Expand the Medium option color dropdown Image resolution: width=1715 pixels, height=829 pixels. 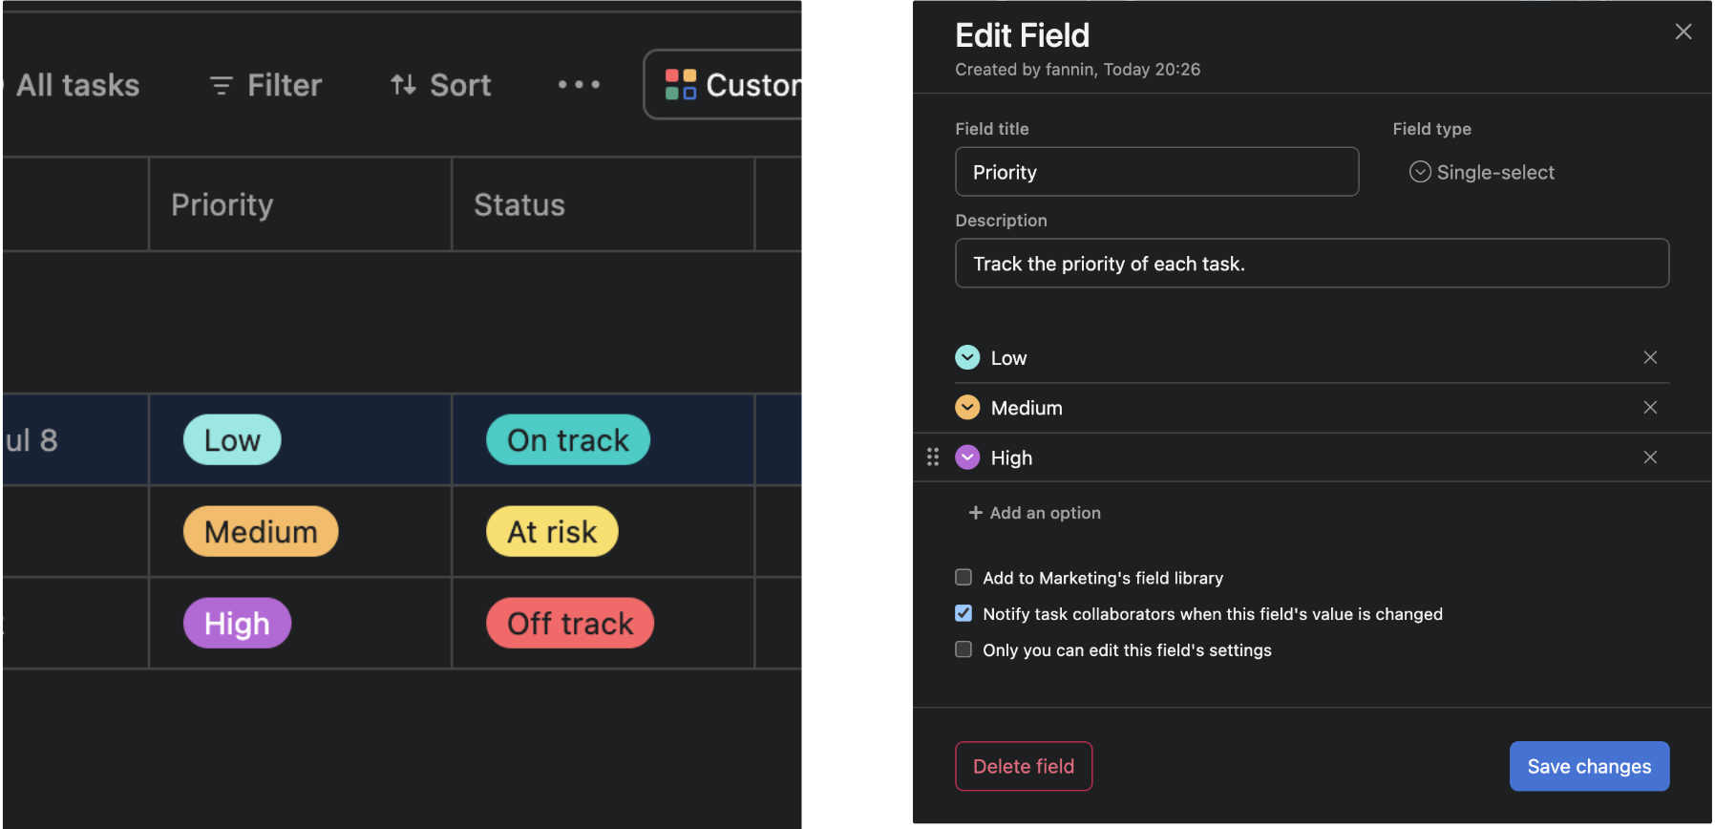click(967, 407)
